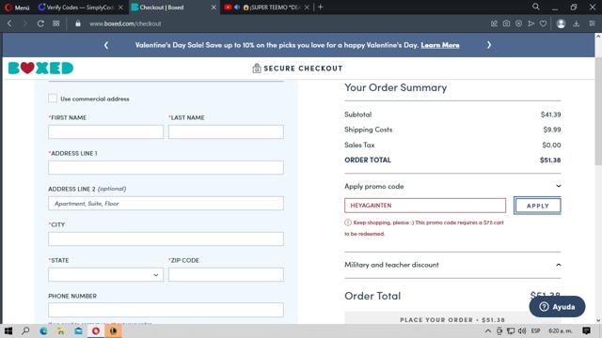
Task: Collapse the Apply promo code section
Action: pyautogui.click(x=558, y=186)
